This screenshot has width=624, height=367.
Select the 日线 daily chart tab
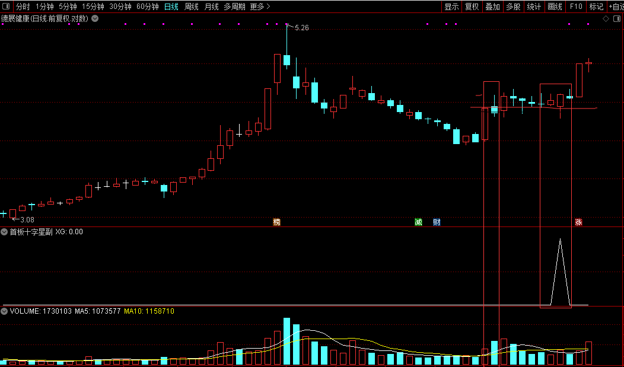(x=171, y=7)
